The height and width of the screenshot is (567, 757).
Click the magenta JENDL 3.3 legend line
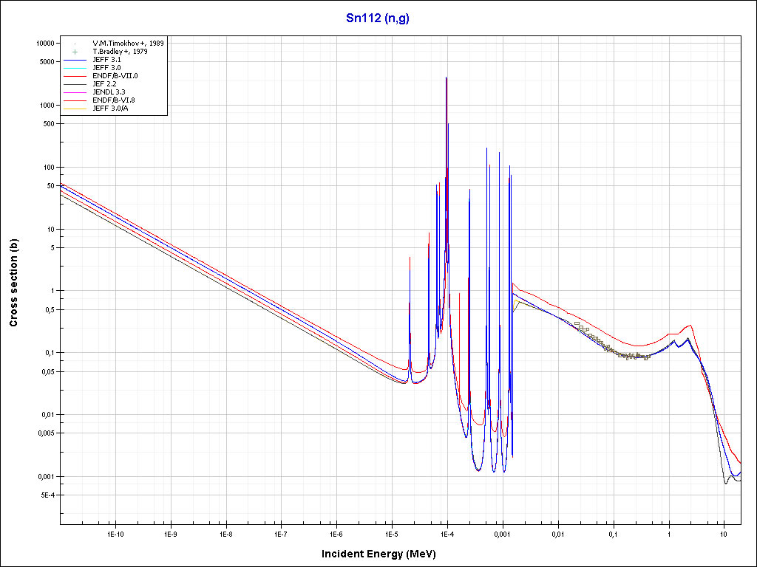75,92
